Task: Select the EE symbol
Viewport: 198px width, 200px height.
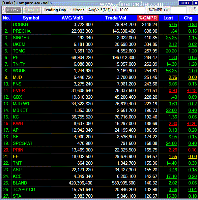Action: [x=16, y=157]
